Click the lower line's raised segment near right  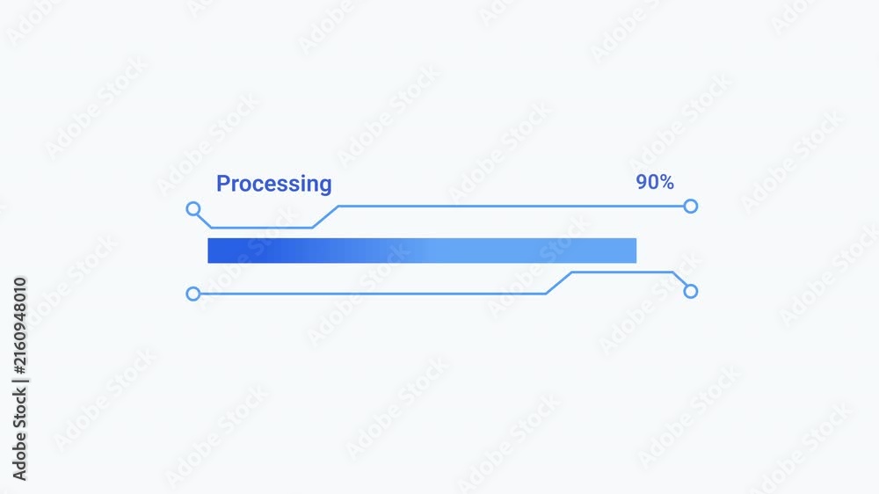[622, 272]
